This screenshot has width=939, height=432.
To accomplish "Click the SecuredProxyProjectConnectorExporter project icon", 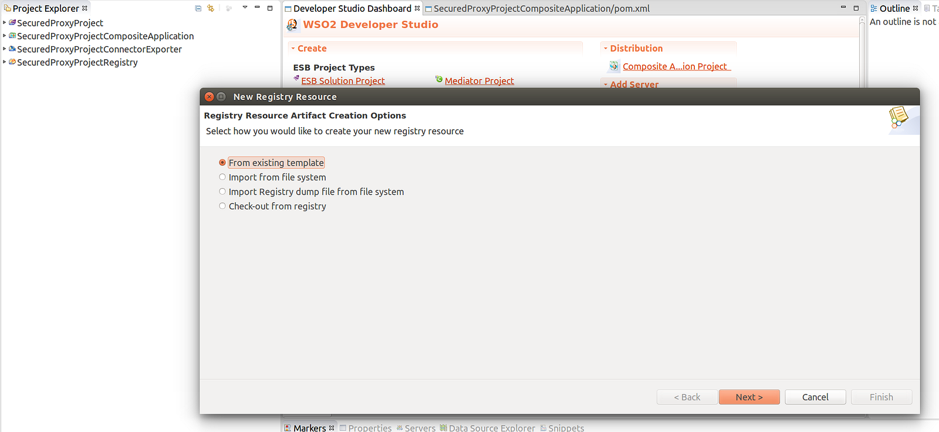I will coord(12,49).
